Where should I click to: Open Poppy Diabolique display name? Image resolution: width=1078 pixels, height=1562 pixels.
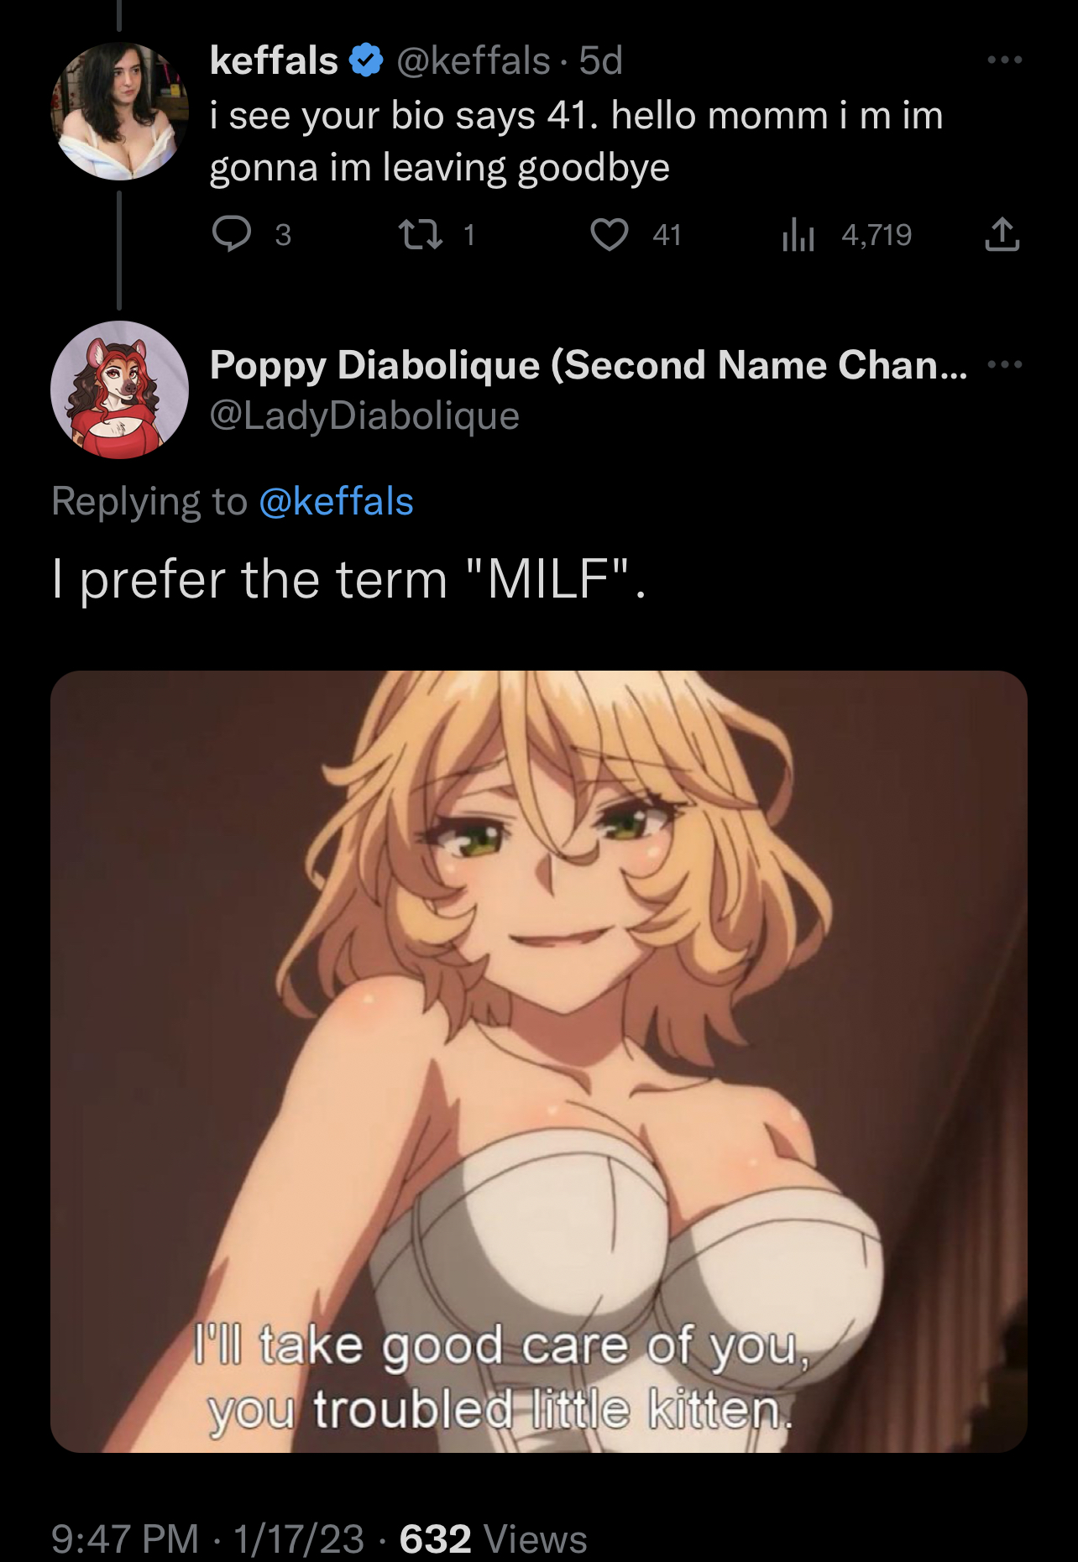coord(588,364)
